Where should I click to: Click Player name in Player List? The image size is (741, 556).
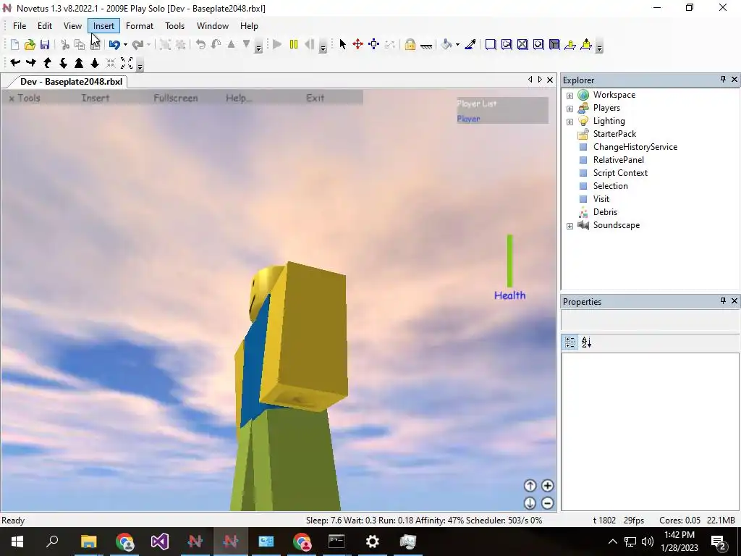[x=468, y=119]
